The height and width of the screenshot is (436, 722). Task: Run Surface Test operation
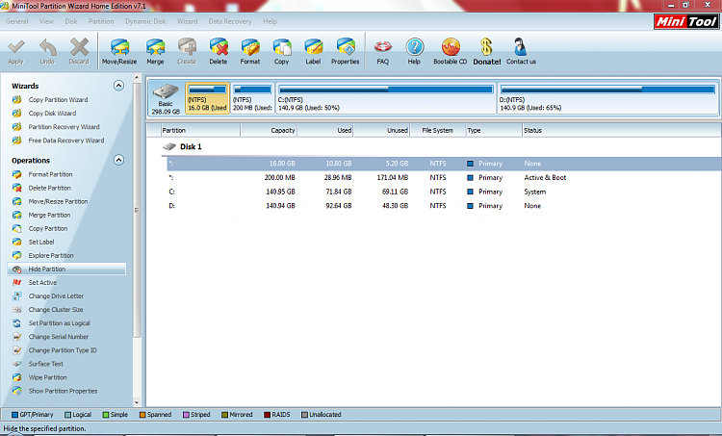coord(45,364)
